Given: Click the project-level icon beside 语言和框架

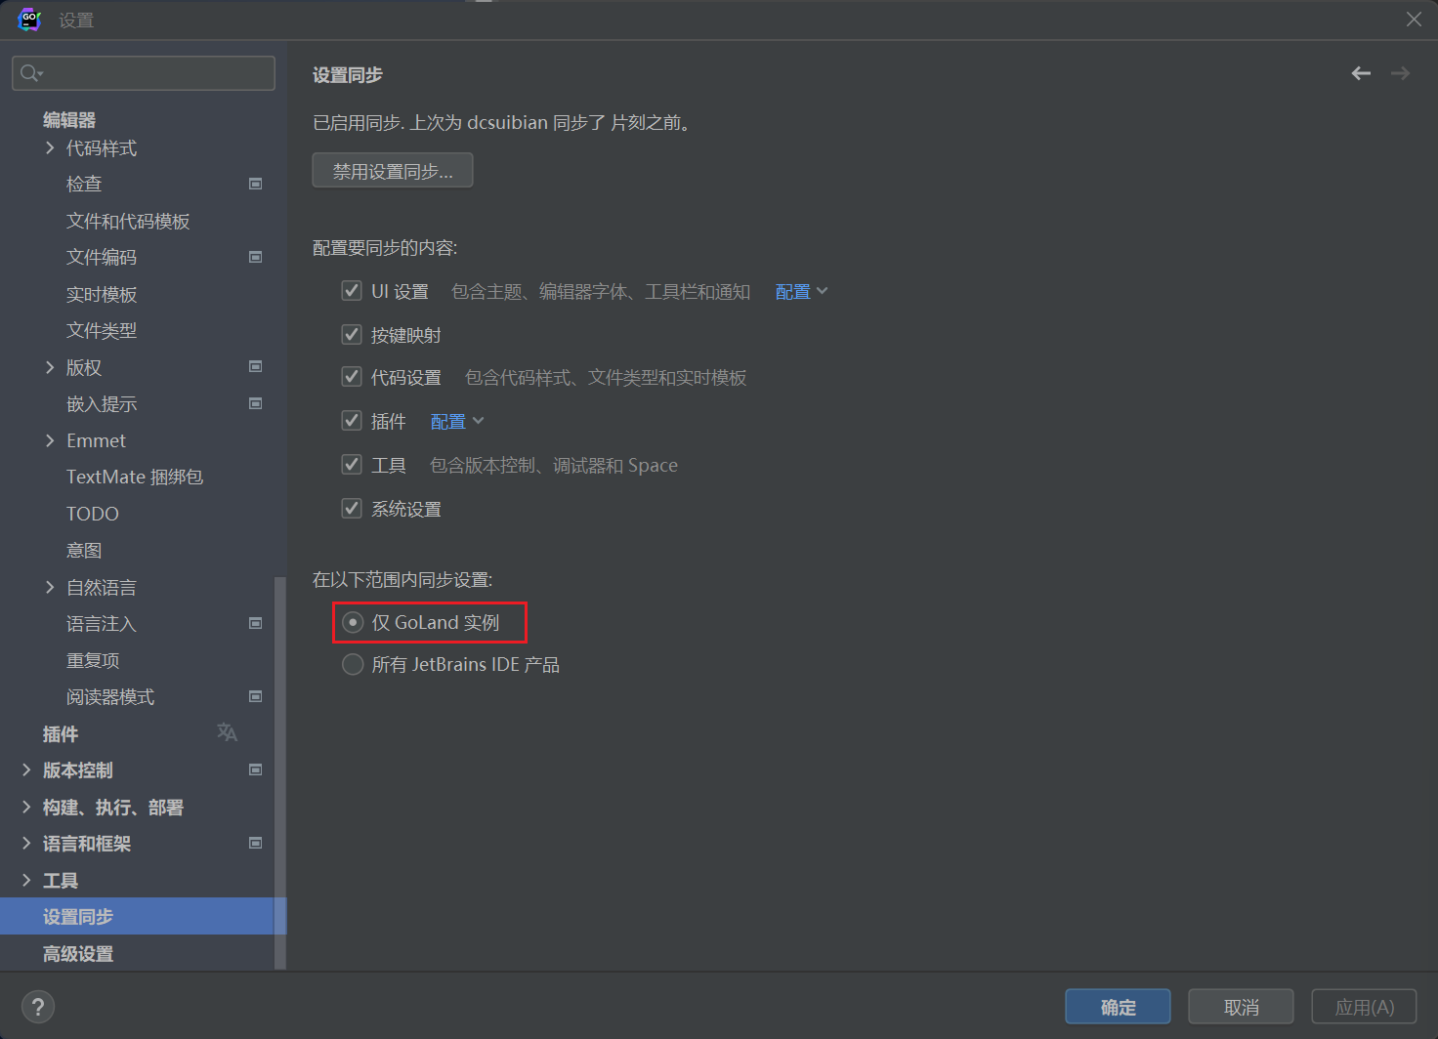Looking at the screenshot, I should 256,843.
